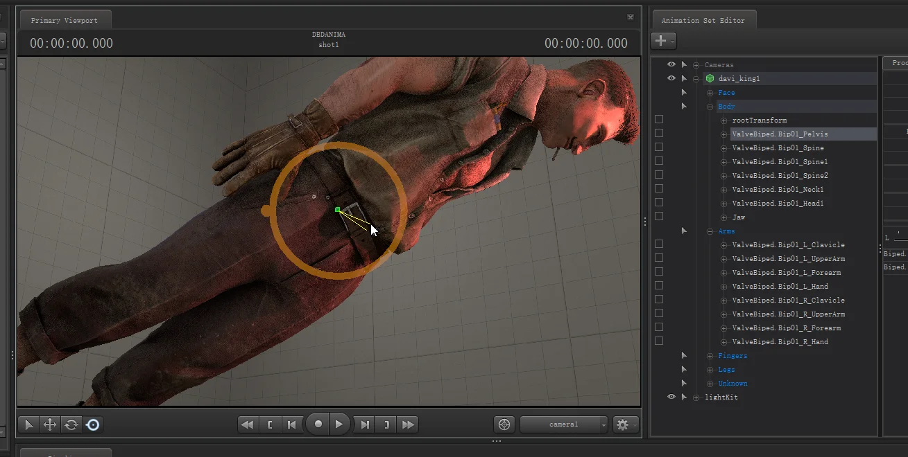The height and width of the screenshot is (457, 908).
Task: Play the shot
Action: point(339,424)
